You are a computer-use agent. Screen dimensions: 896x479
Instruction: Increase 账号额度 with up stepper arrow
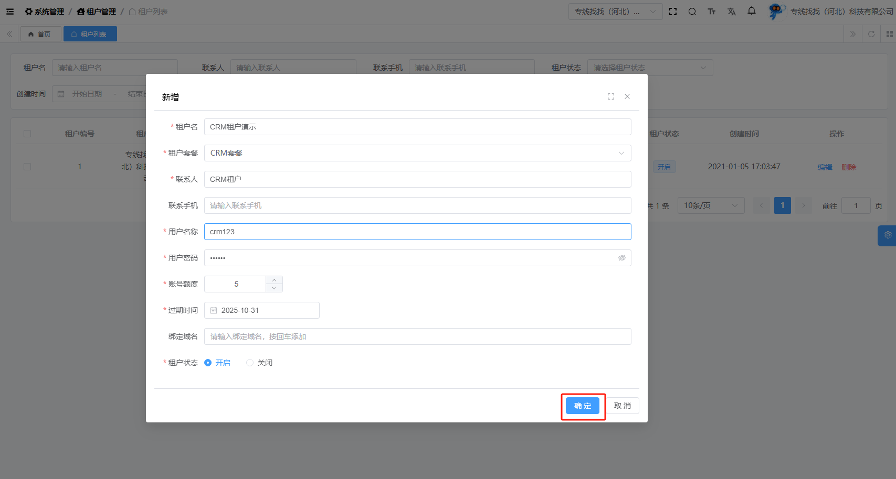coord(274,280)
